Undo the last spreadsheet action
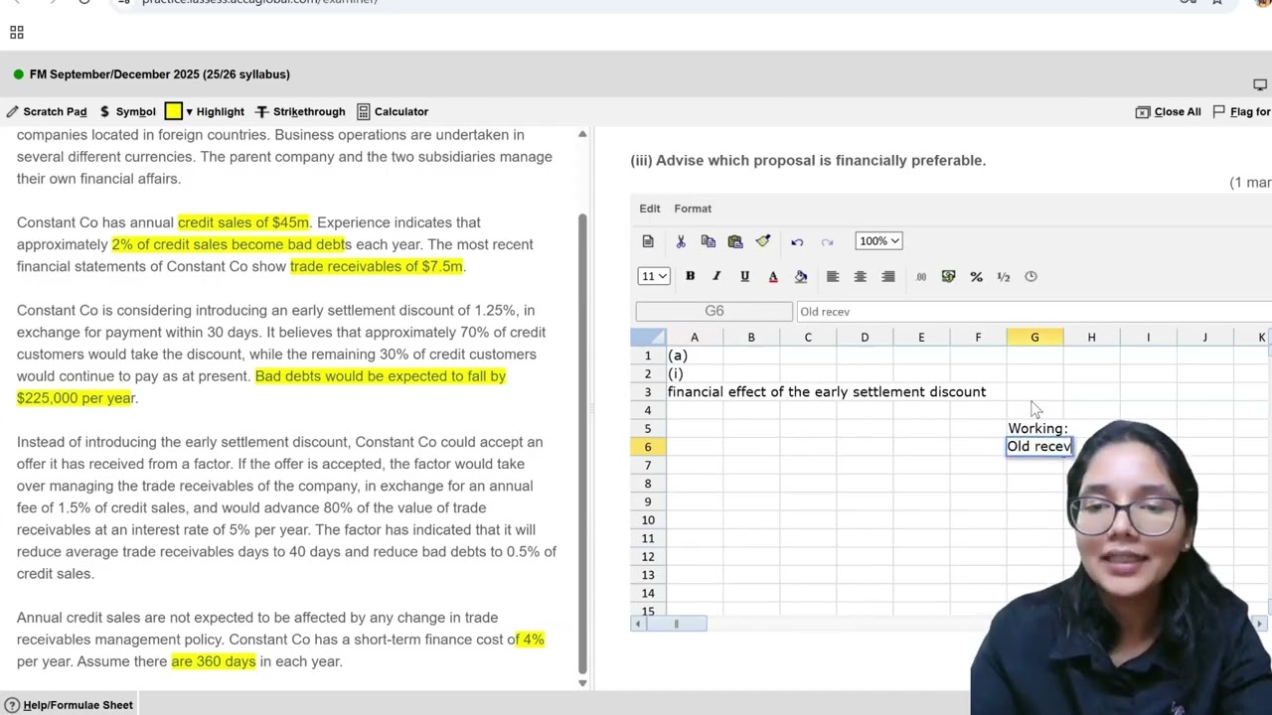 797,241
